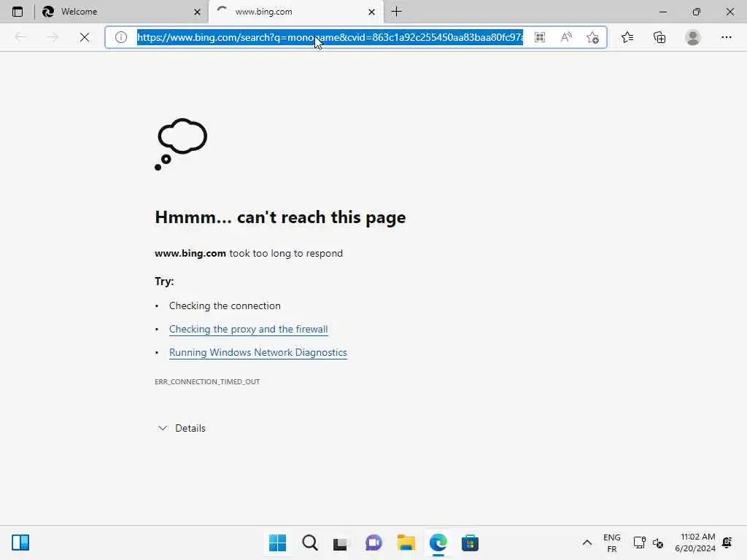Go back to previous page
The image size is (747, 560).
(x=20, y=37)
